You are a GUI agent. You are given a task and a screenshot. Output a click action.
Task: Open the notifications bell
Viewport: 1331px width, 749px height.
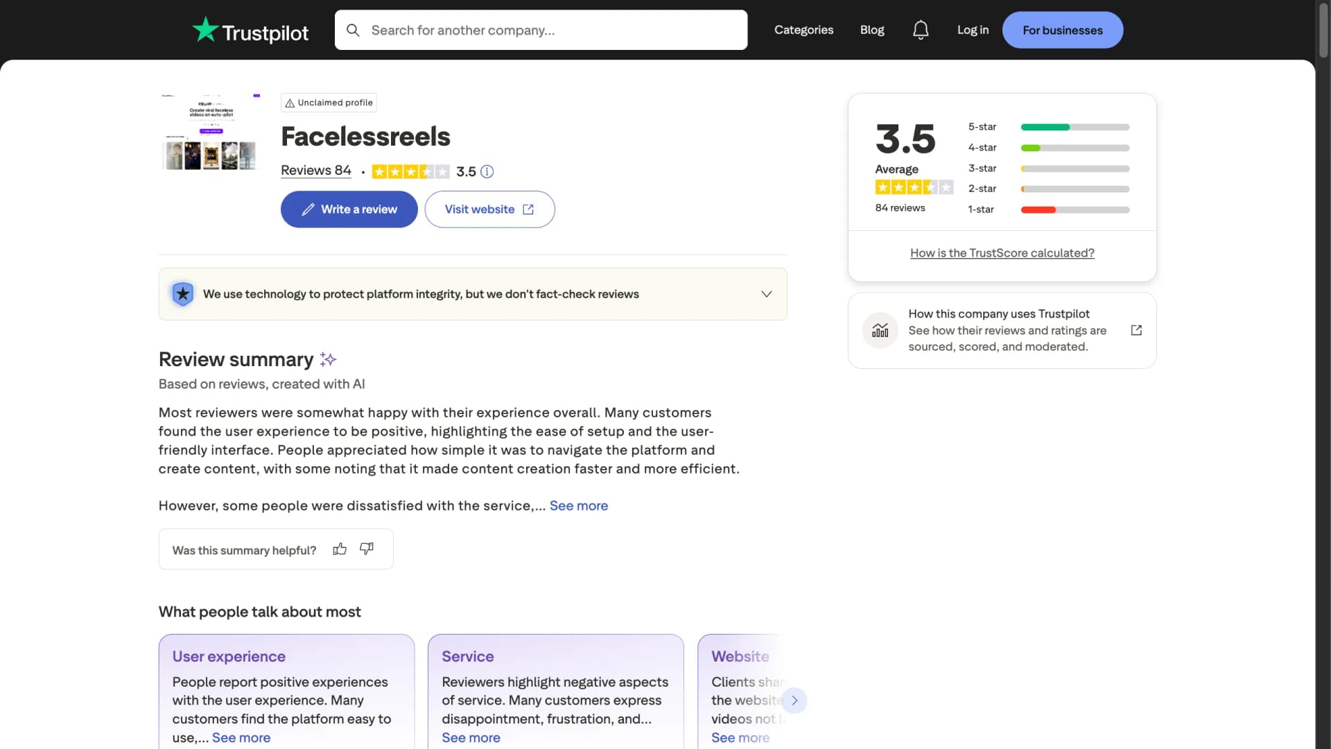pos(920,30)
